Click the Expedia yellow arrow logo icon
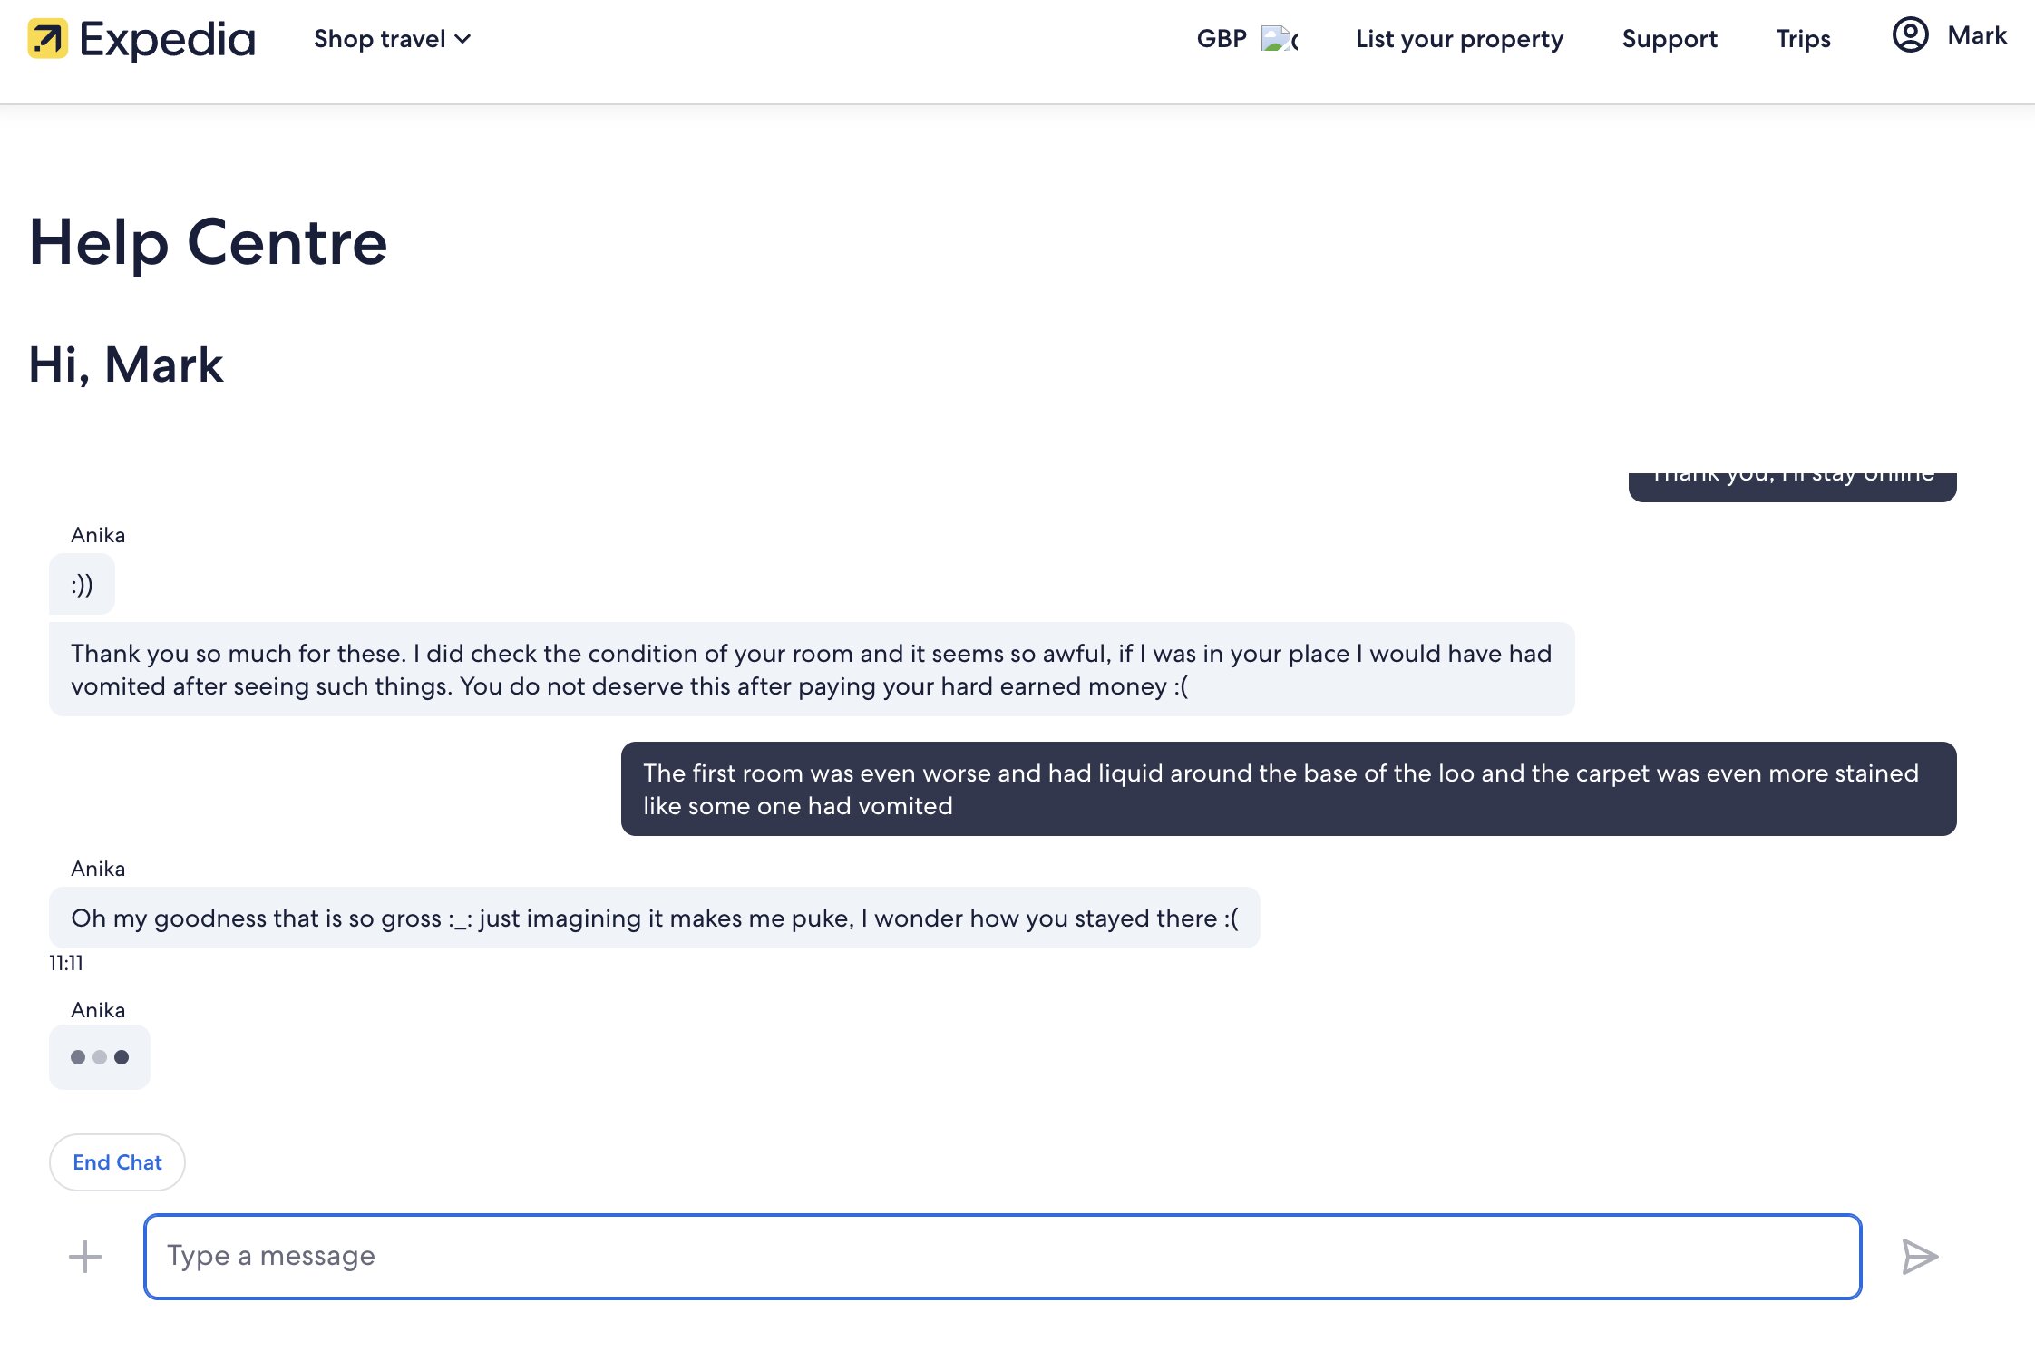Viewport: 2035px width, 1351px height. tap(47, 39)
